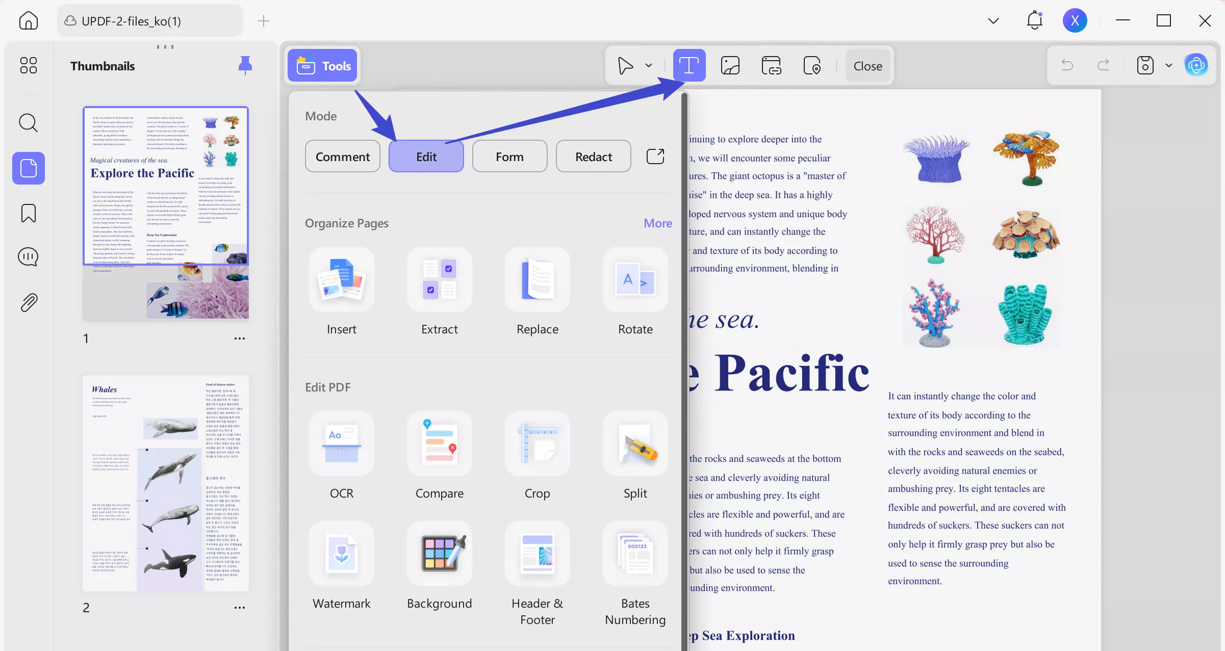Screen dimensions: 1225x651
Task: Switch to Redact mode
Action: coord(593,157)
